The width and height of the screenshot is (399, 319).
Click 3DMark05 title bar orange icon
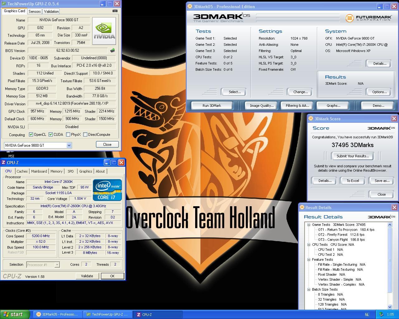[190, 6]
